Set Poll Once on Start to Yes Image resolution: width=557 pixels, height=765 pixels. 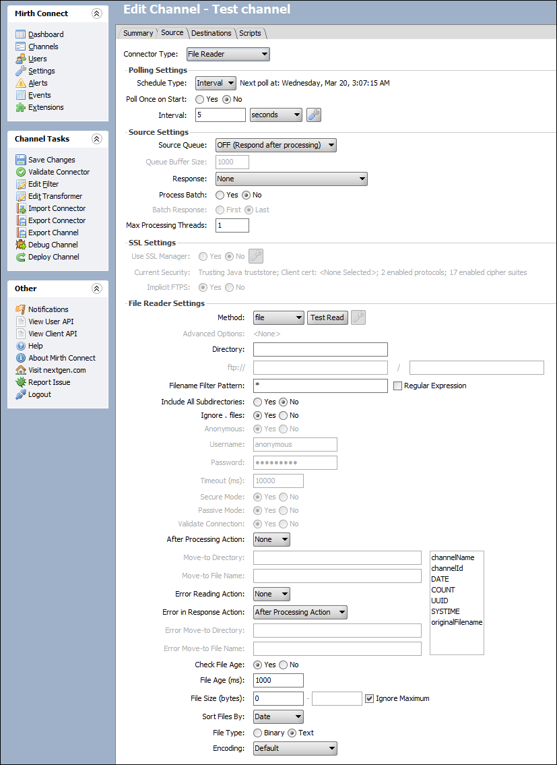tap(199, 99)
